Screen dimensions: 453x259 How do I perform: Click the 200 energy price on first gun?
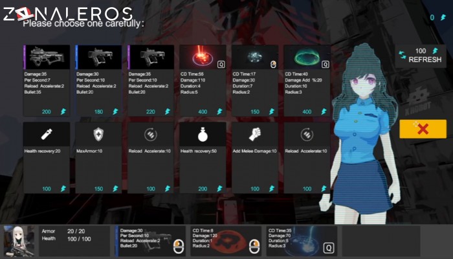tap(47, 111)
